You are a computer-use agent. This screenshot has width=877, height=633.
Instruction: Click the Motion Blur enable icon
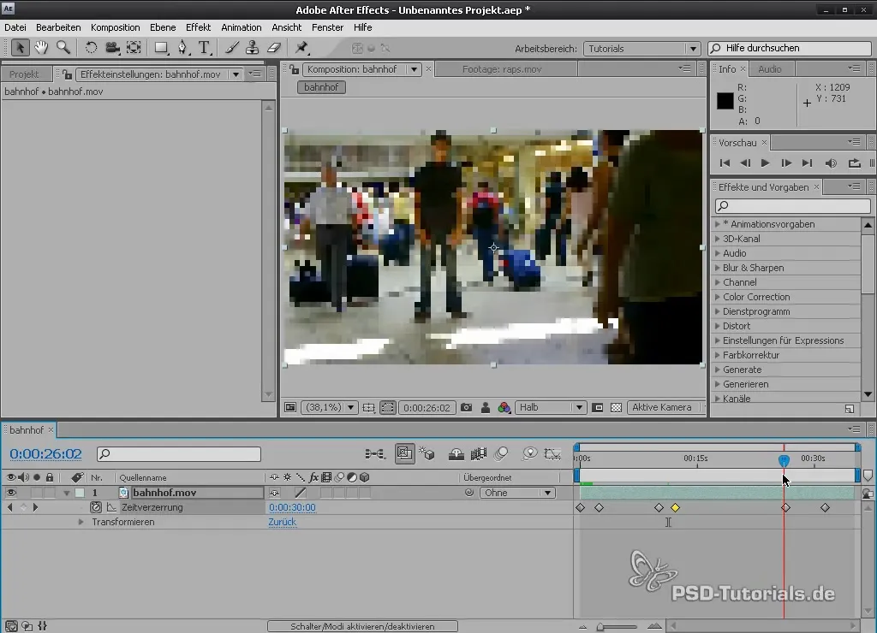[x=502, y=454]
